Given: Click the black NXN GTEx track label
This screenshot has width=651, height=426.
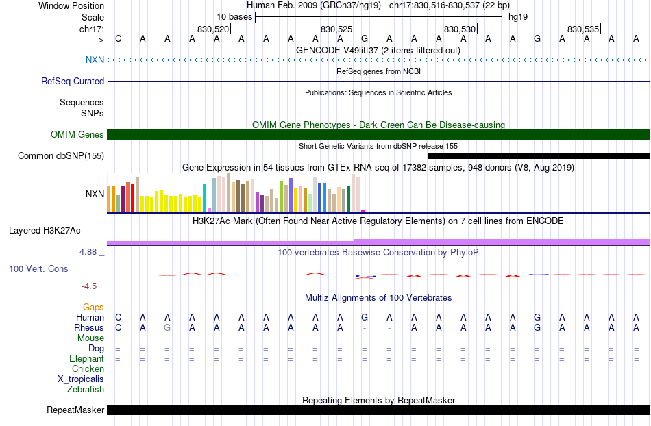Looking at the screenshot, I should click(x=95, y=194).
